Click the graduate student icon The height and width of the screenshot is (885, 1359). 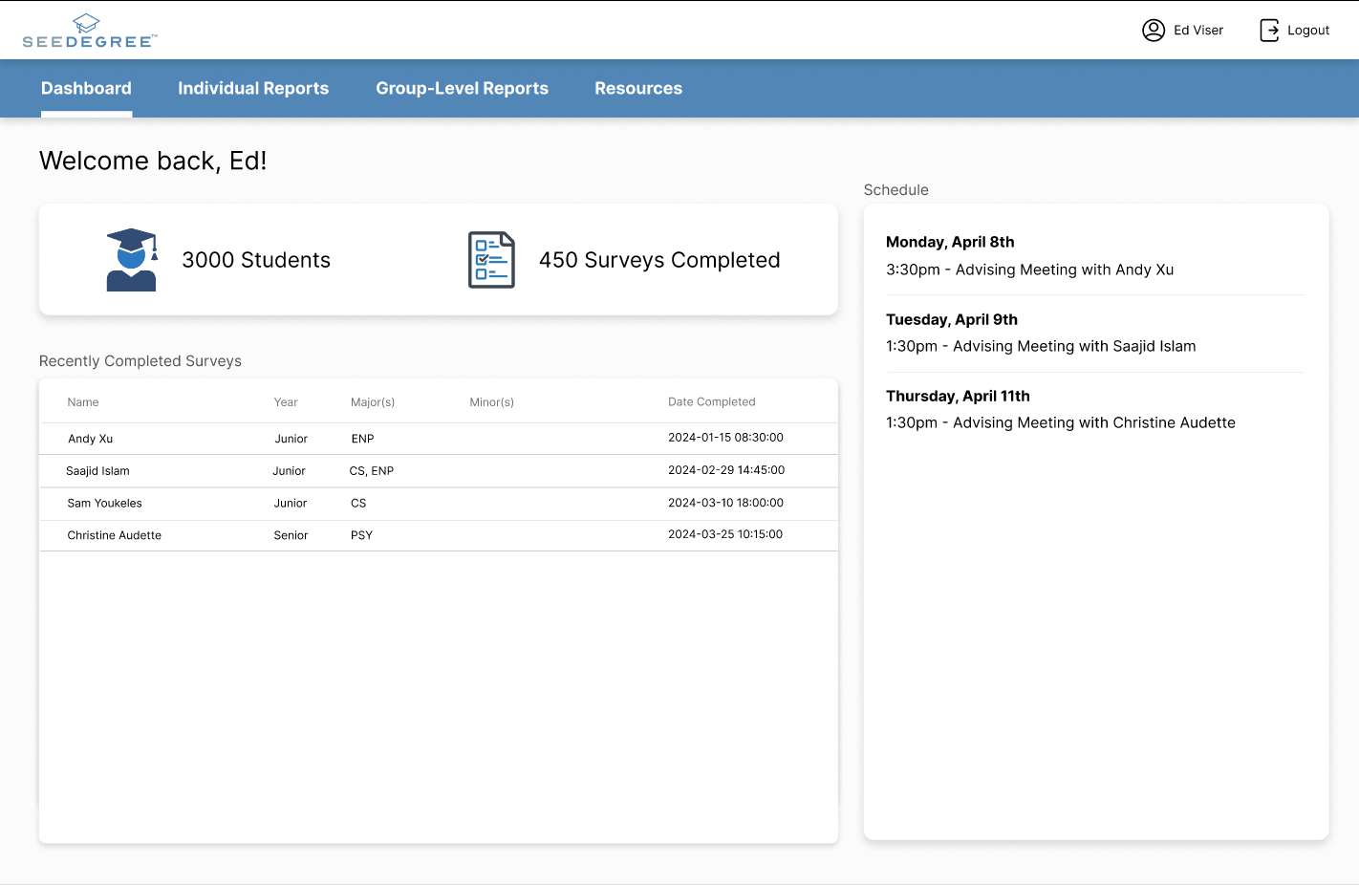click(x=132, y=260)
